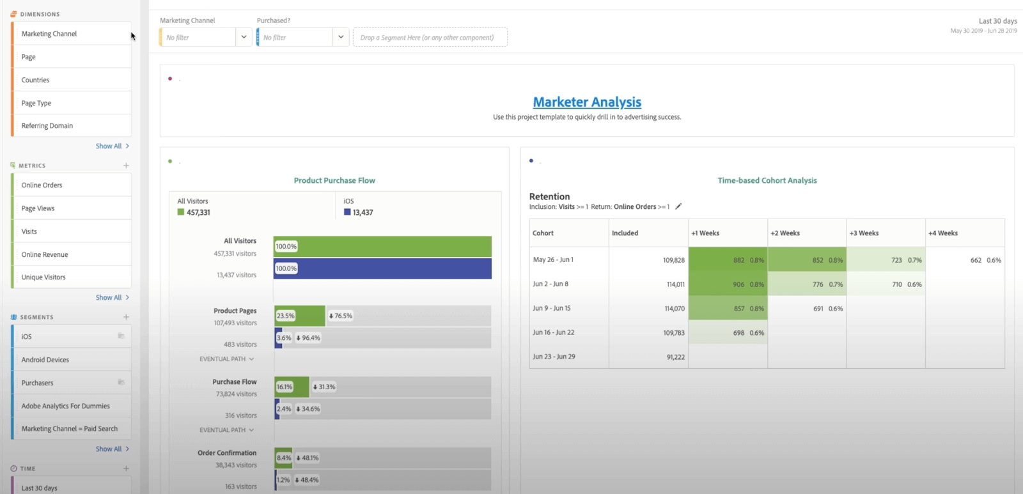This screenshot has width=1023, height=494.
Task: Collapse panel using maroon dot above Marketer Analysis
Action: (x=170, y=79)
